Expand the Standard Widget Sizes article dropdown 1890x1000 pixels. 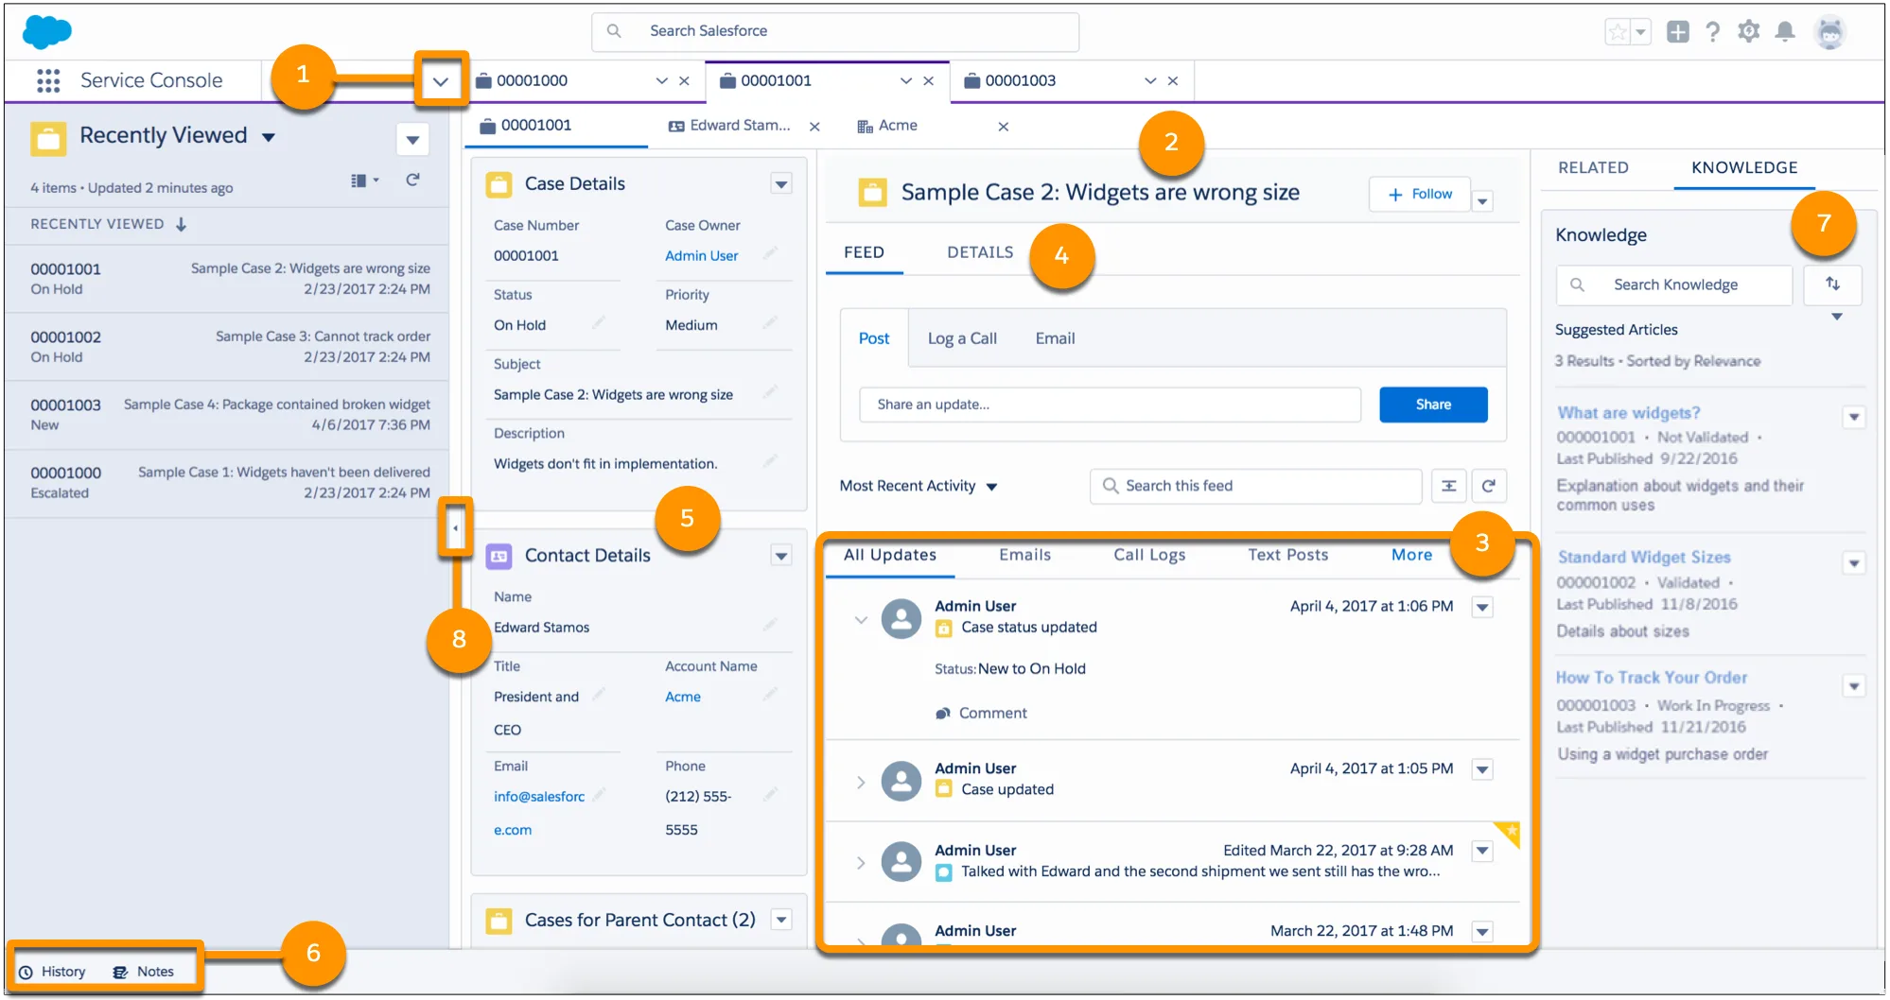(1853, 561)
